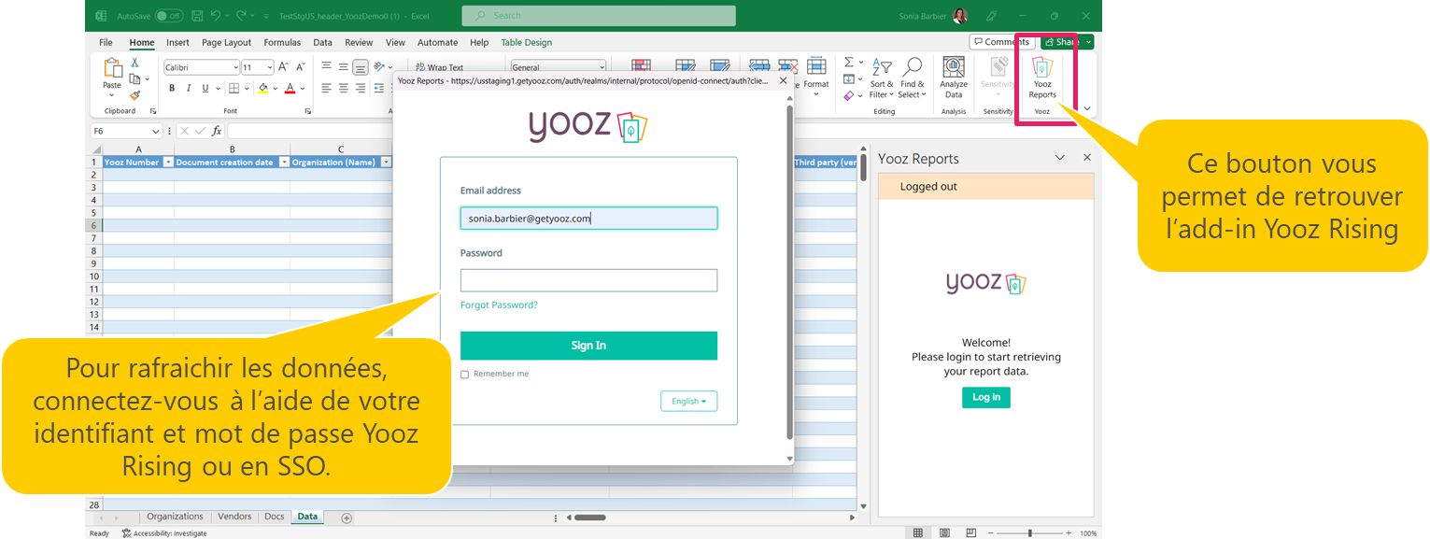Open the General number format dropdown

click(x=601, y=67)
